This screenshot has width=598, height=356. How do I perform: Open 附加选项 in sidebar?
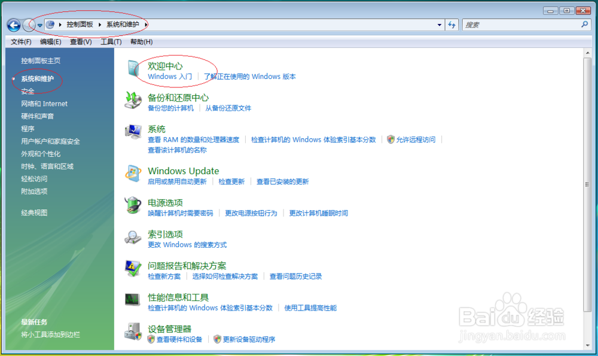34,191
